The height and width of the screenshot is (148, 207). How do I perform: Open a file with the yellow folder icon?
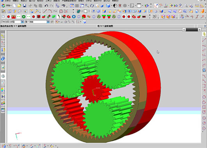[20, 6]
